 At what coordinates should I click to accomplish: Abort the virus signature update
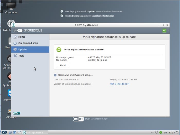coord(63,65)
